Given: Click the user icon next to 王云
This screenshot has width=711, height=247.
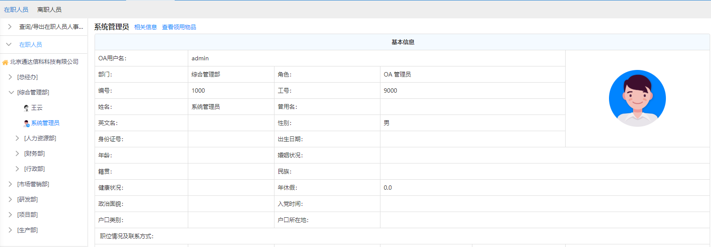Looking at the screenshot, I should [26, 108].
